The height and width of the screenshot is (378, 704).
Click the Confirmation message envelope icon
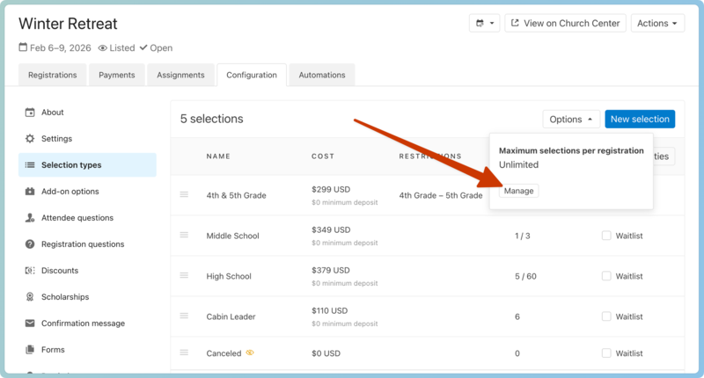(30, 323)
